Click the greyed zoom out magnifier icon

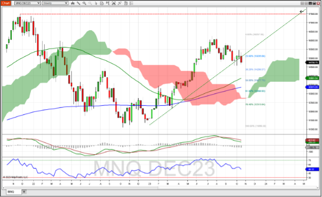pos(90,3)
